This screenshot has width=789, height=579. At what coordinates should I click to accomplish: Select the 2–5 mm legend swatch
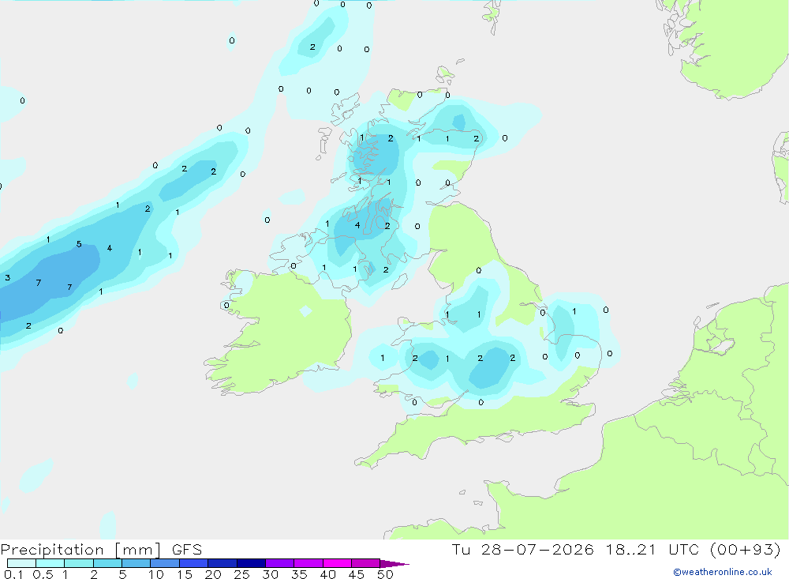[x=107, y=563]
